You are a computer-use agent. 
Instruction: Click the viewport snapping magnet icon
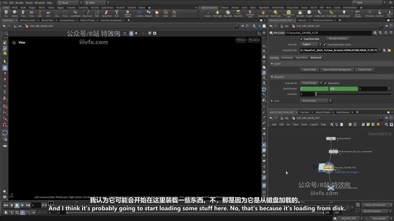coord(5,125)
